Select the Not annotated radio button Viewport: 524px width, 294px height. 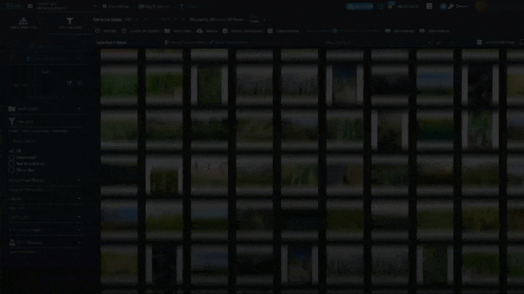pyautogui.click(x=12, y=164)
